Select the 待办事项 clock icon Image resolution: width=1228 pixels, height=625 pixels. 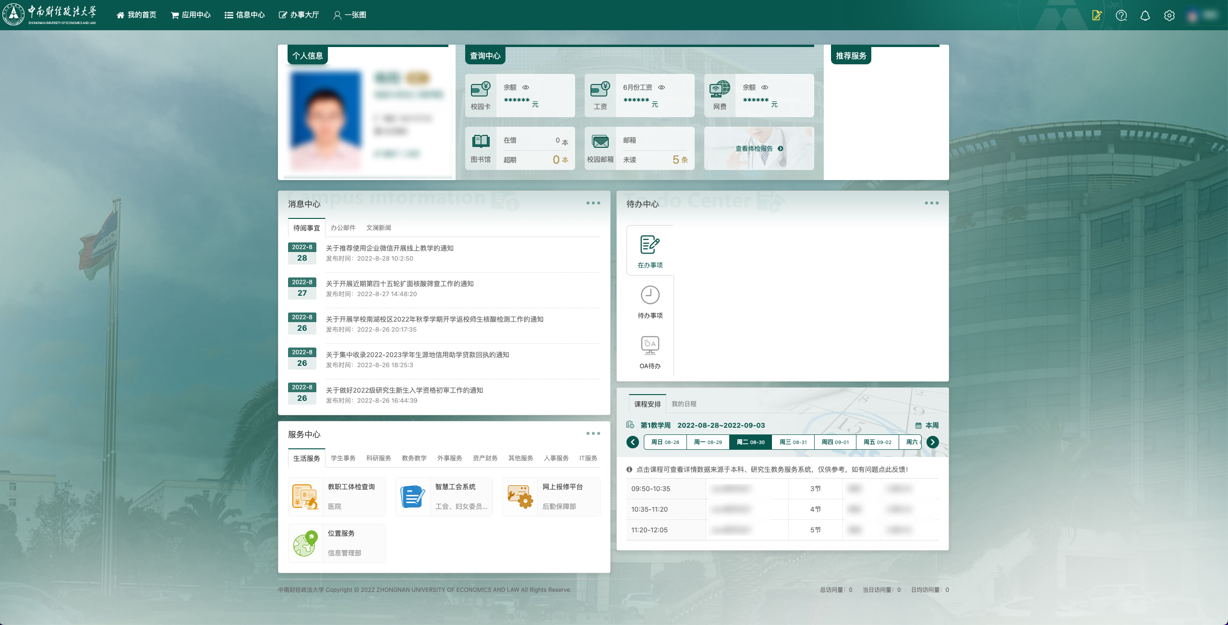pyautogui.click(x=650, y=295)
